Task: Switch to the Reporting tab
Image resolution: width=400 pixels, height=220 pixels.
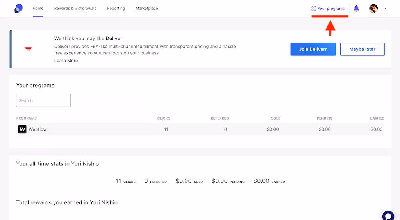Action: [x=116, y=9]
